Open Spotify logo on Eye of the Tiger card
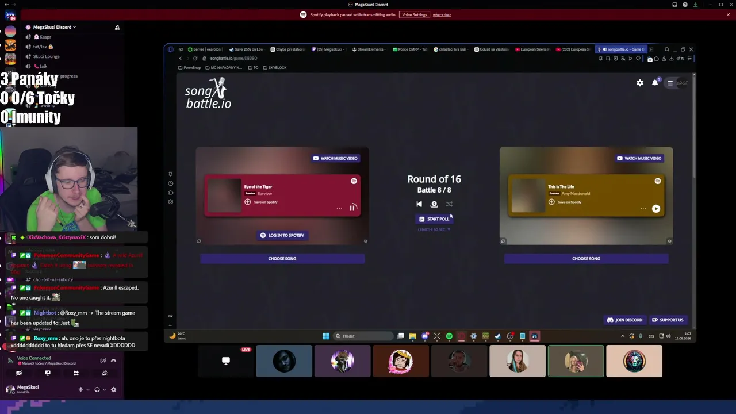736x414 pixels. [354, 181]
